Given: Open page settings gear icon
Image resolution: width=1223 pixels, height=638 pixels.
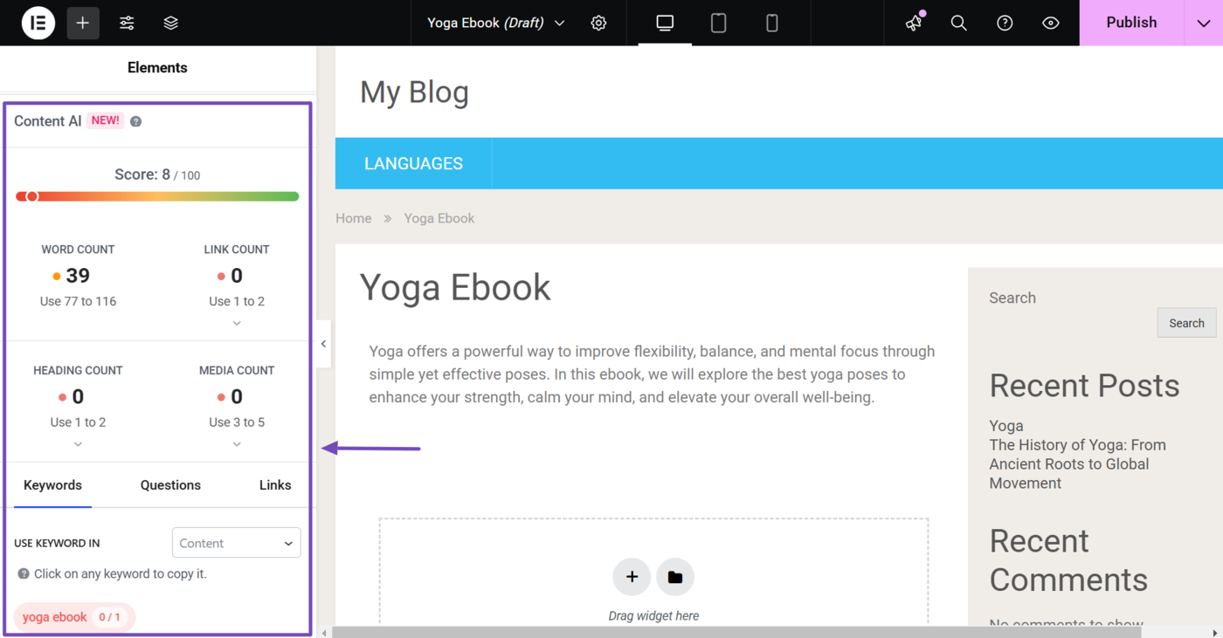Looking at the screenshot, I should (x=598, y=23).
